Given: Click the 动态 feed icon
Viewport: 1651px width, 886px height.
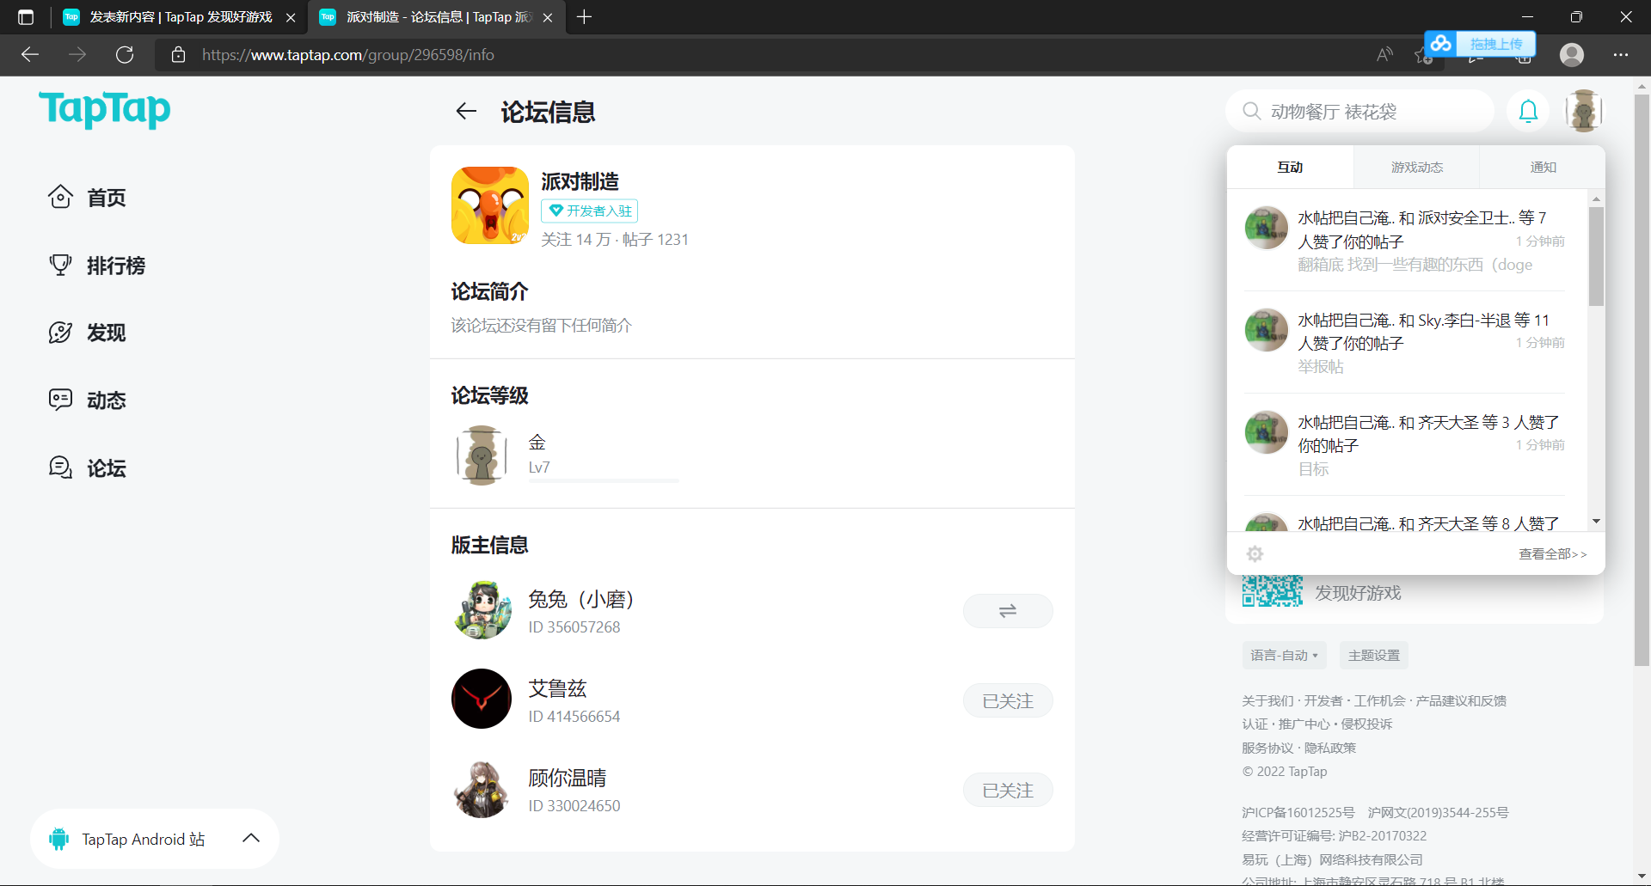Looking at the screenshot, I should pos(60,400).
